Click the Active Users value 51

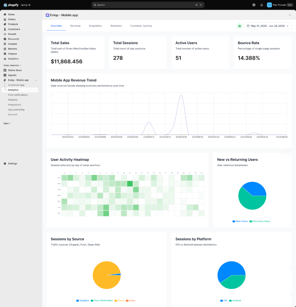178,58
